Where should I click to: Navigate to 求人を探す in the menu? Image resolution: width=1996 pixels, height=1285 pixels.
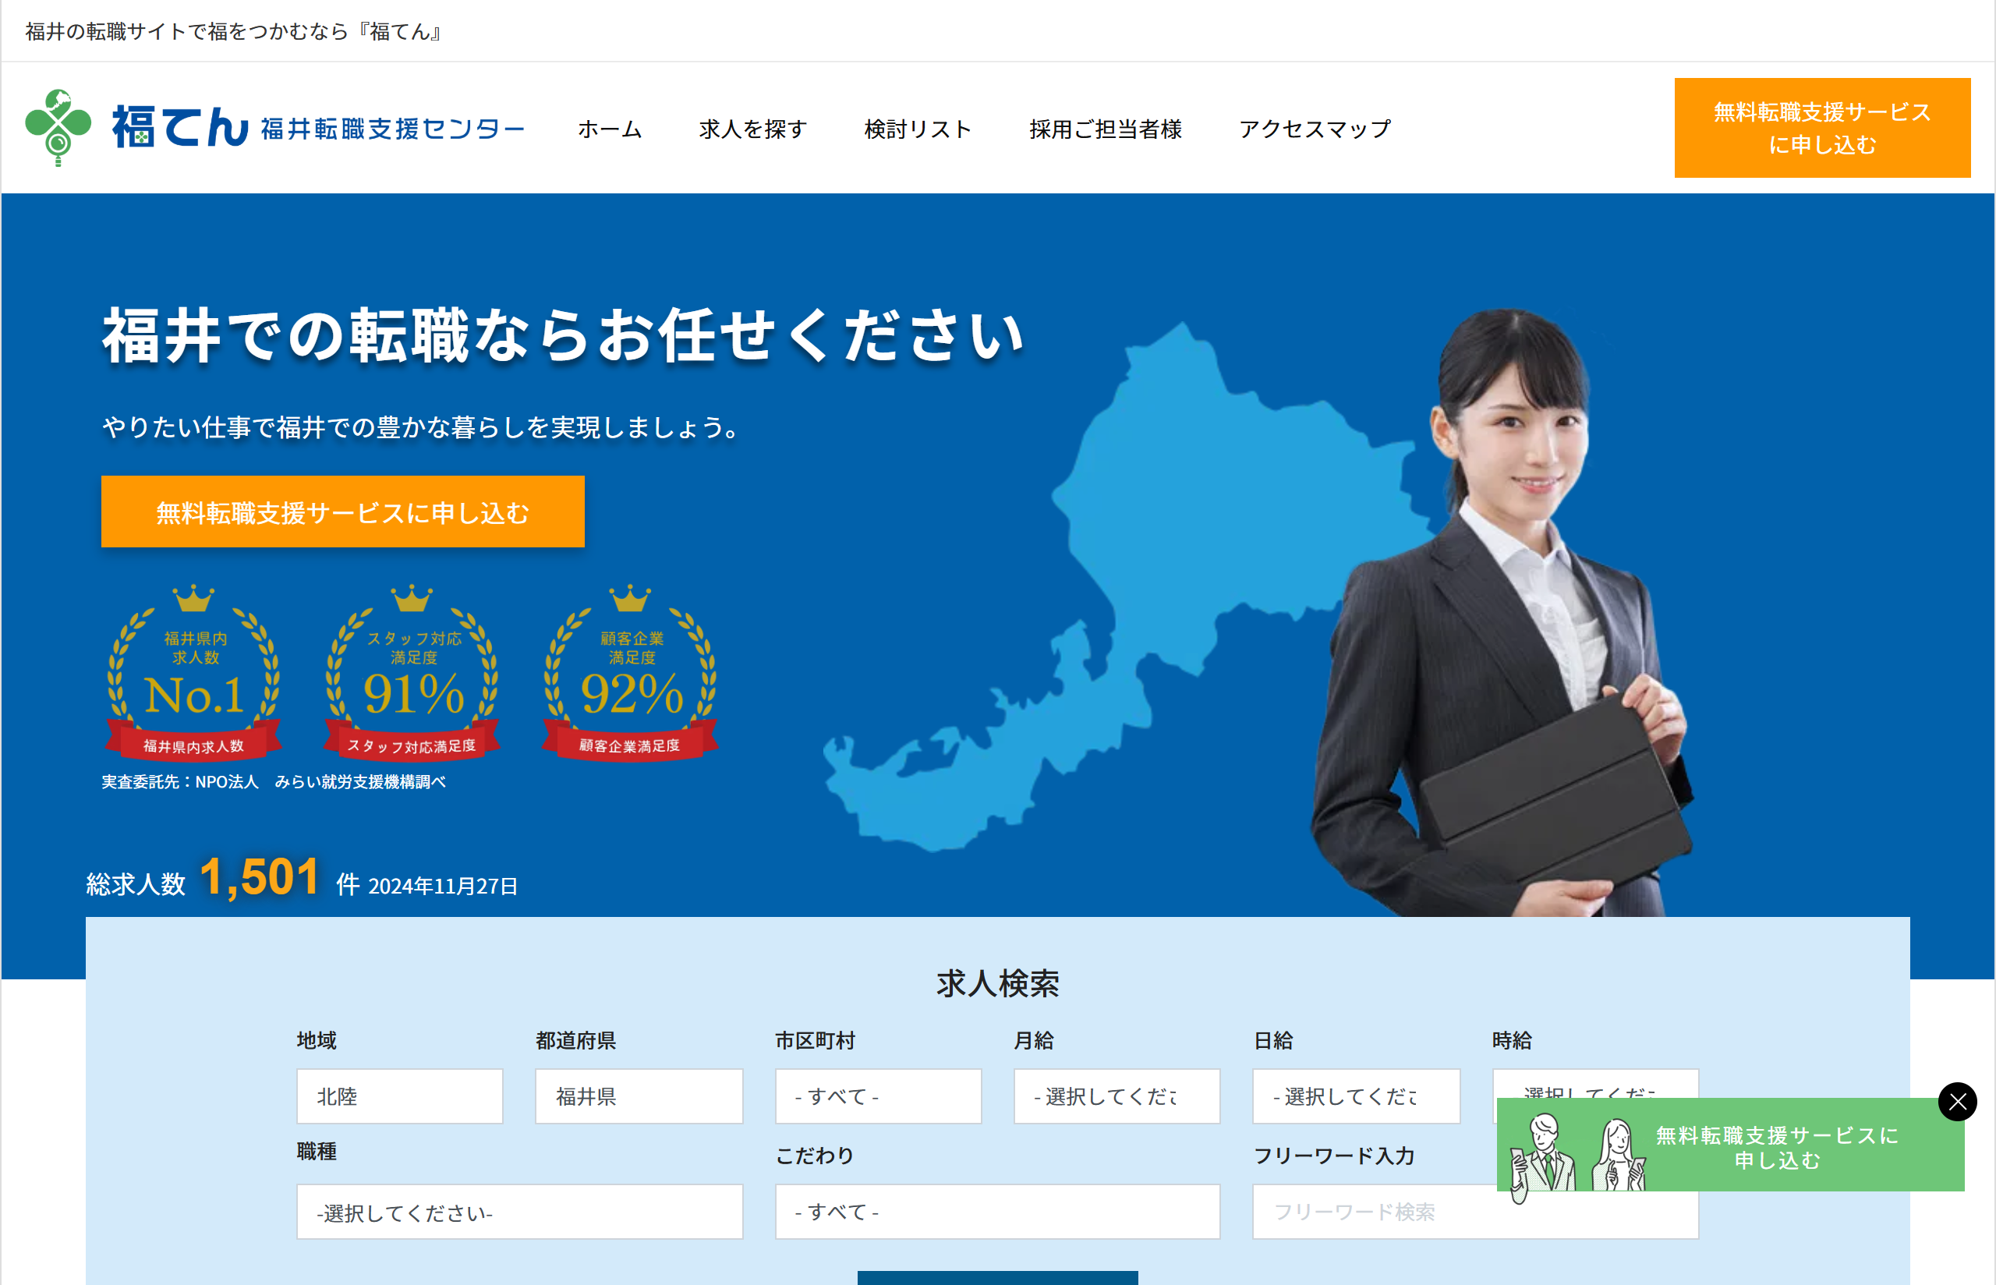[x=752, y=129]
